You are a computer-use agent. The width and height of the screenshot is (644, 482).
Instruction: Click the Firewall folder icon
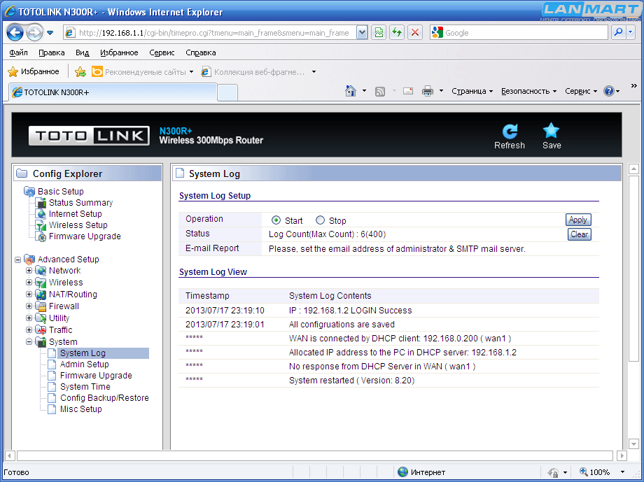point(41,306)
